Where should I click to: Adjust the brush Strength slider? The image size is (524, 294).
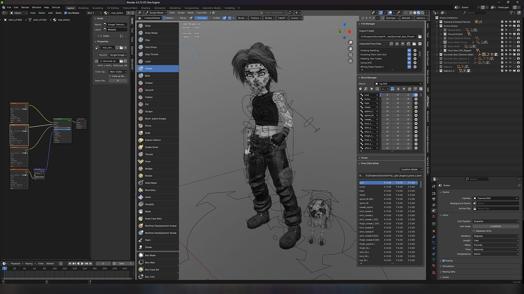(208, 18)
